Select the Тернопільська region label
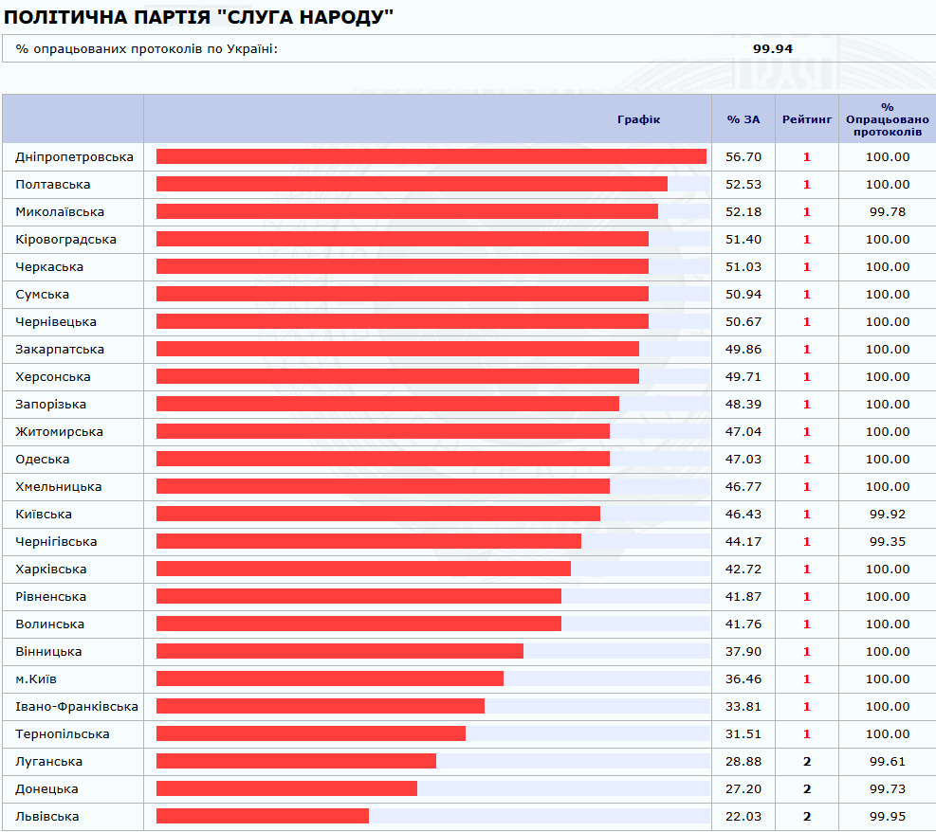This screenshot has width=936, height=832. point(63,733)
